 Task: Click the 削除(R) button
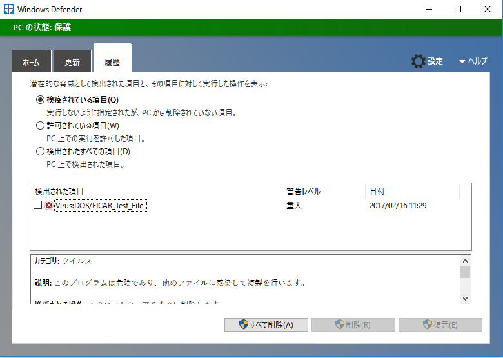[x=352, y=324]
